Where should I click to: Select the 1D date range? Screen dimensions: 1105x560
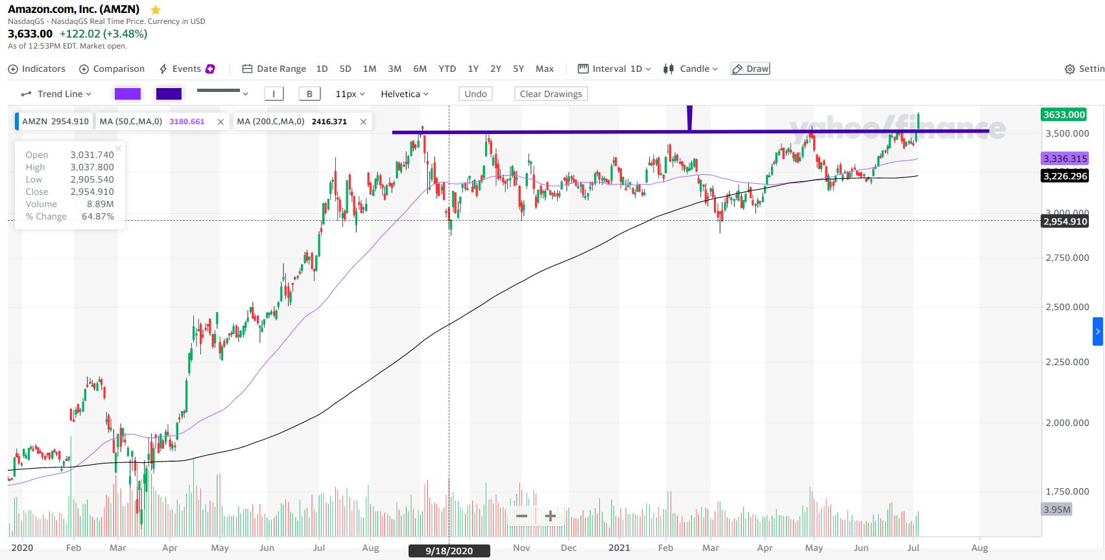(x=322, y=69)
